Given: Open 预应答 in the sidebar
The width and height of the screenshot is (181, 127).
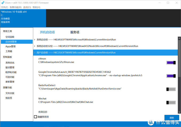Looking at the screenshot, I should [x=9, y=98].
